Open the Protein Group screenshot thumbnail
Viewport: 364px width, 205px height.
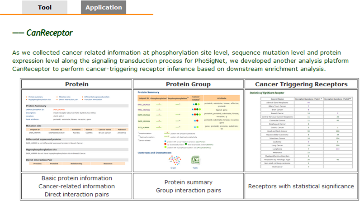click(x=188, y=130)
